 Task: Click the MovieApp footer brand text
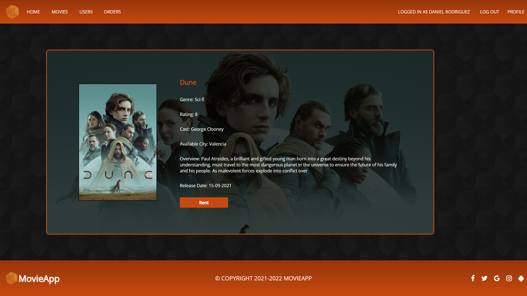(39, 279)
